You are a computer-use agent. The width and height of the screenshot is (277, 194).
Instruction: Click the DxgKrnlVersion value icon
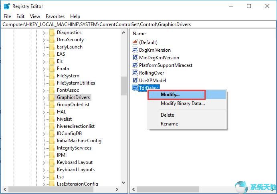135,50
